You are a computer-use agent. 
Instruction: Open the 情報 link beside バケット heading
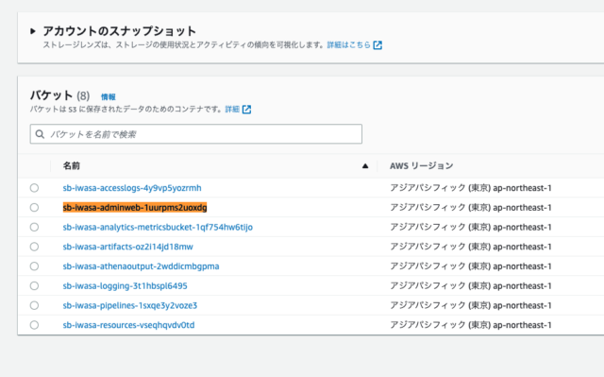click(109, 96)
